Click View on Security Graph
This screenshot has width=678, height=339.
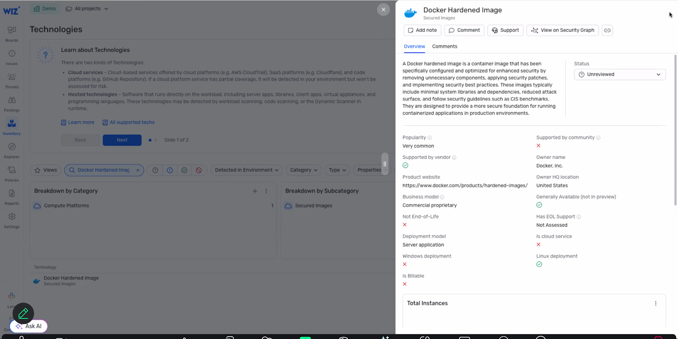[562, 31]
